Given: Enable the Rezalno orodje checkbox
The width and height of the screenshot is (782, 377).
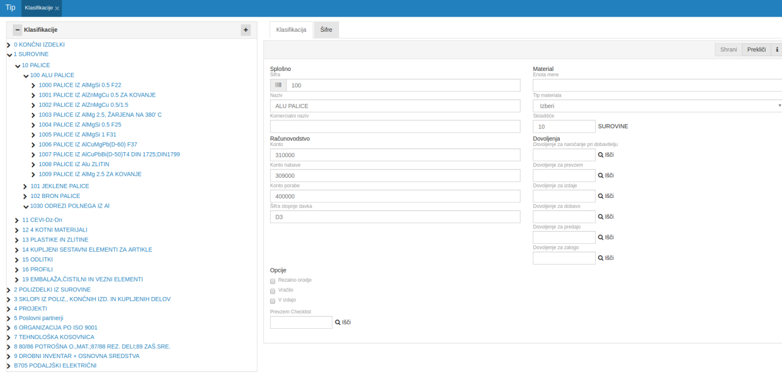Looking at the screenshot, I should point(272,280).
